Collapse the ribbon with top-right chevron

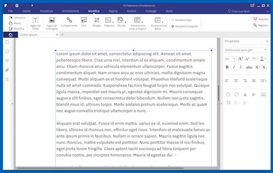click(268, 11)
